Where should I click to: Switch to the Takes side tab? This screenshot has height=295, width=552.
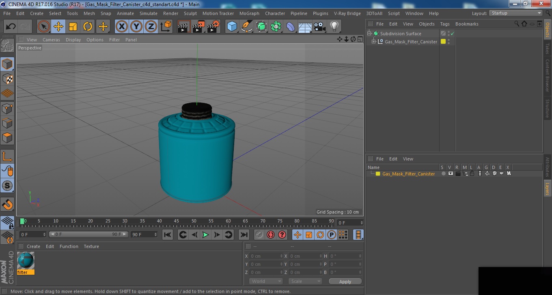[548, 48]
